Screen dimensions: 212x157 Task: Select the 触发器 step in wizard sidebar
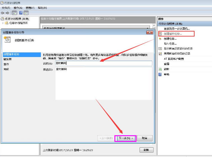7,59
